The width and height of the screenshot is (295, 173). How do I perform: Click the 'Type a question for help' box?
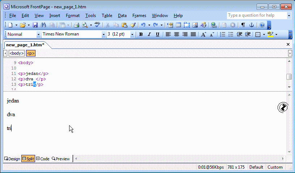tap(256, 16)
